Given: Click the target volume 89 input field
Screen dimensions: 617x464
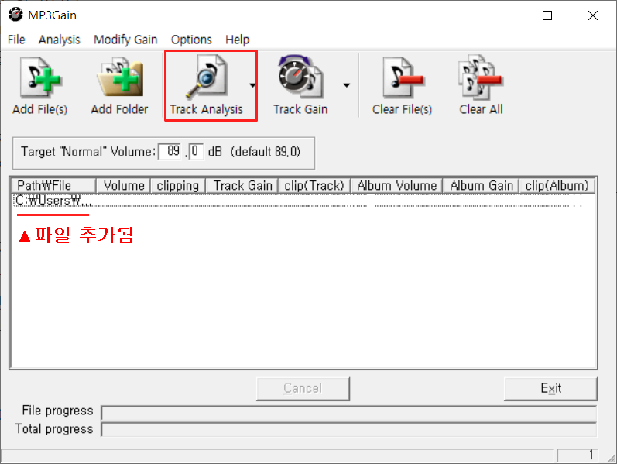Looking at the screenshot, I should coord(170,151).
